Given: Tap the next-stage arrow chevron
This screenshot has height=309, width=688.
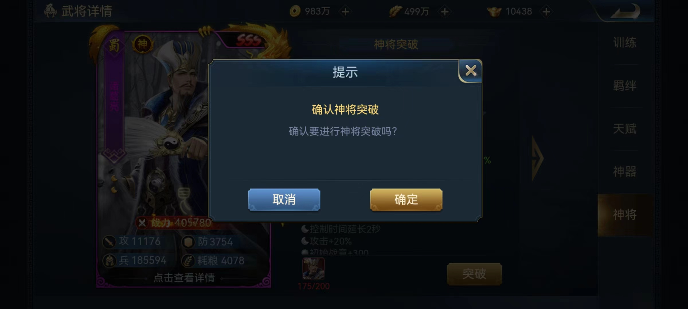Looking at the screenshot, I should click(x=537, y=158).
